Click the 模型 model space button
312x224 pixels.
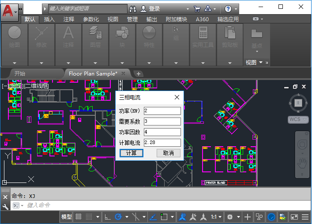coord(67,217)
